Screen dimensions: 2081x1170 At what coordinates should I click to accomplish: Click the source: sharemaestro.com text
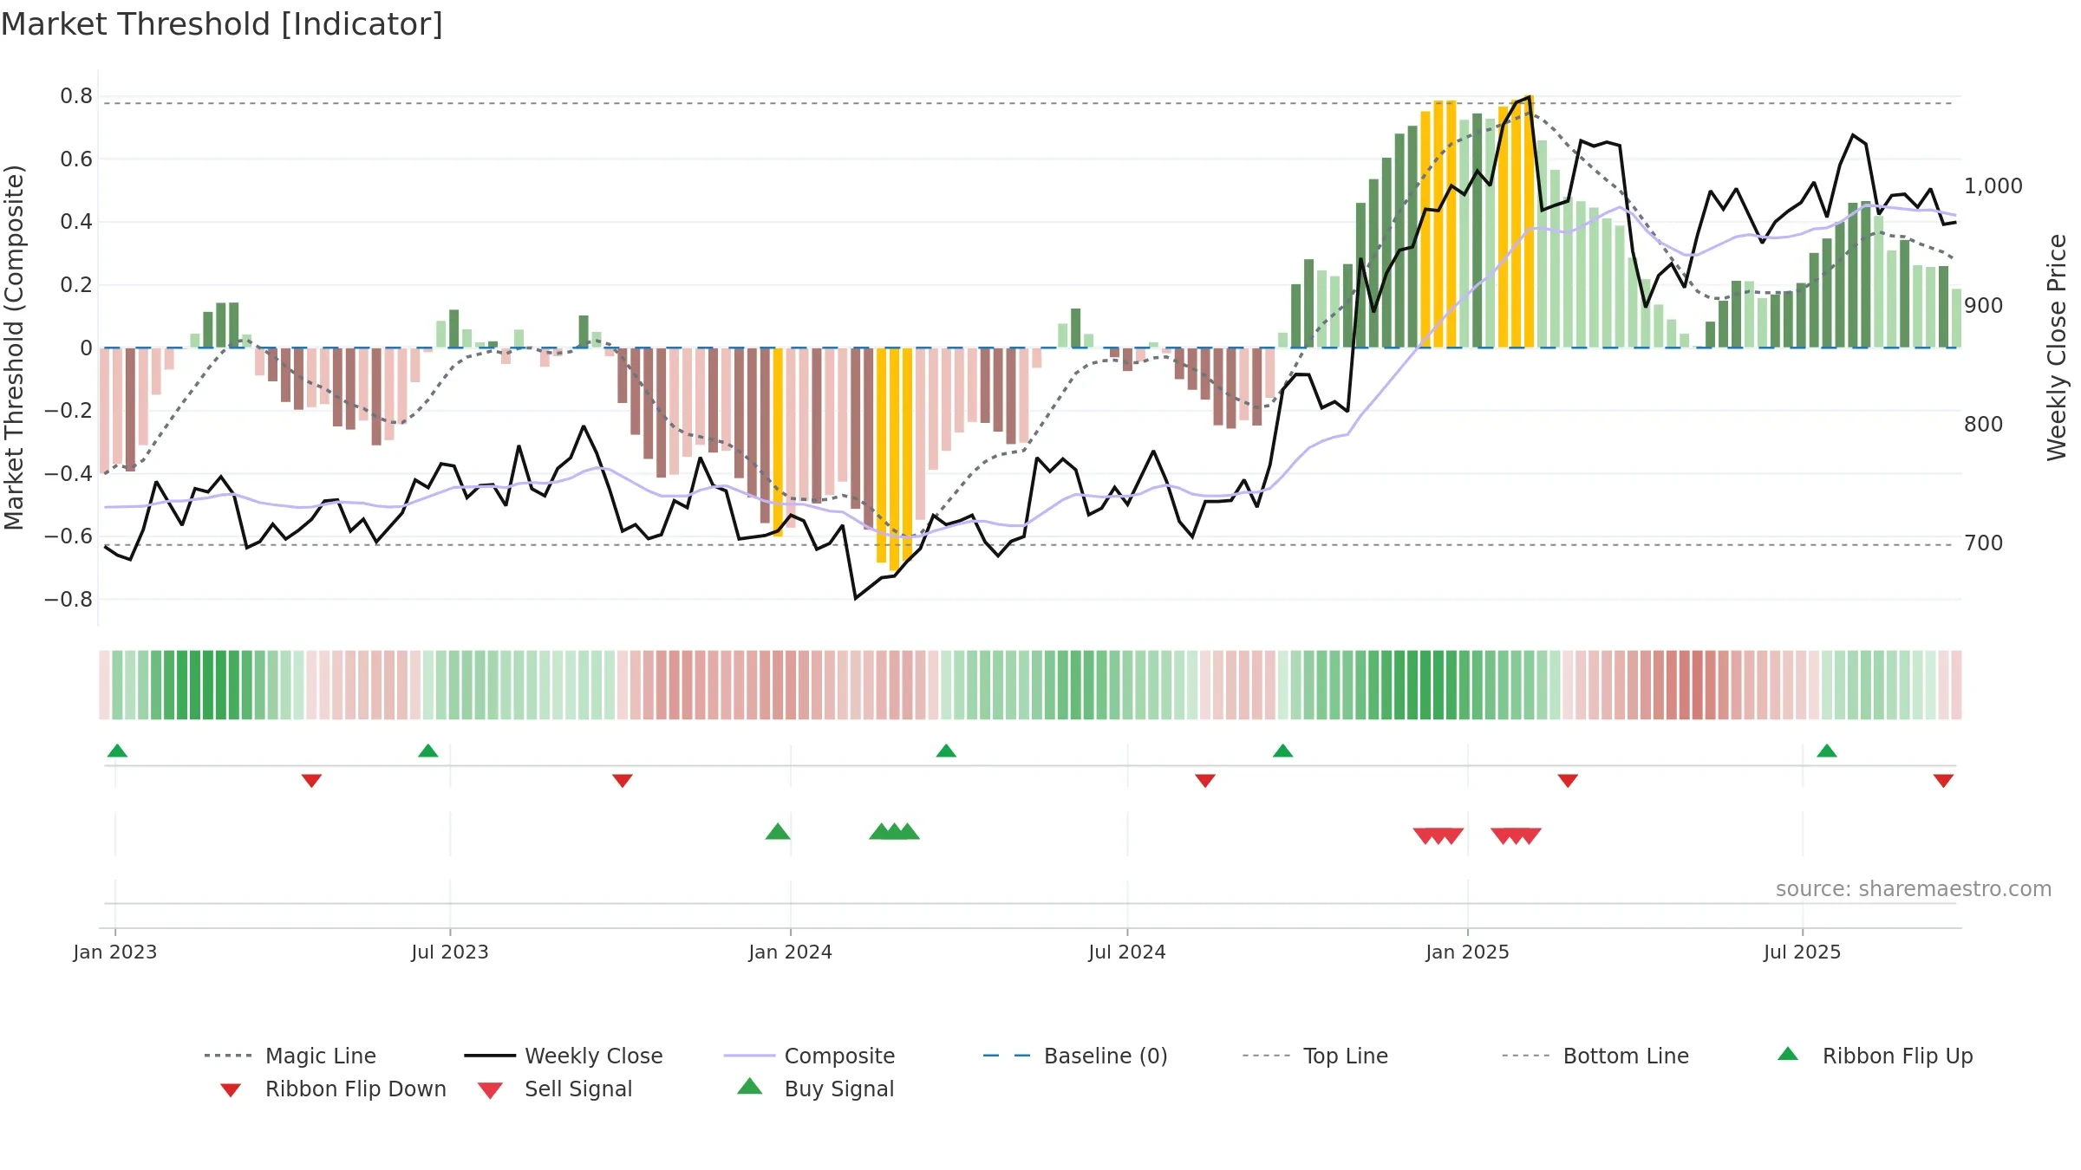pos(1914,889)
